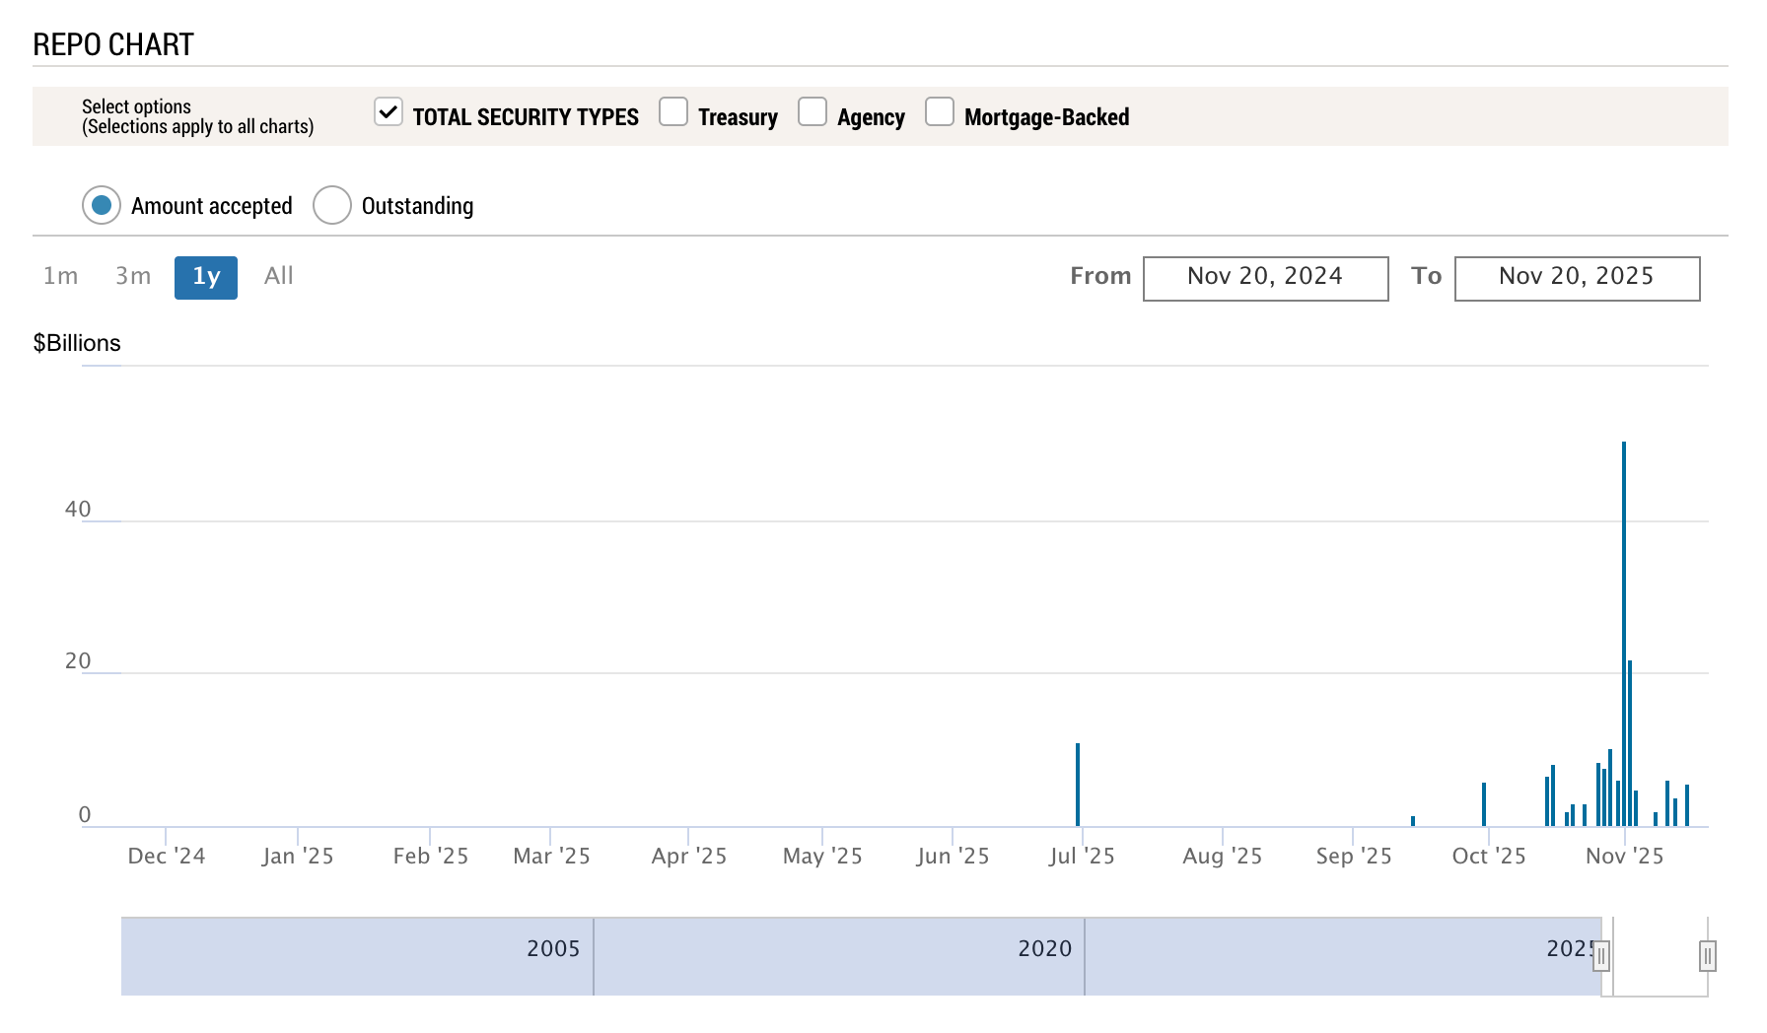Grab the left navigator range handle

tap(1602, 956)
